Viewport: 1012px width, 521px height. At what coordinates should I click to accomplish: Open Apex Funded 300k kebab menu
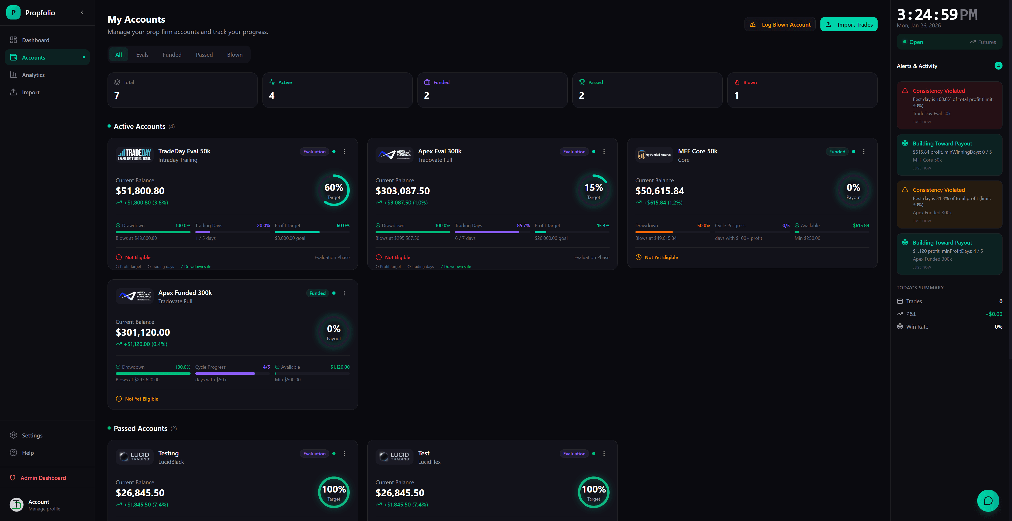click(344, 293)
